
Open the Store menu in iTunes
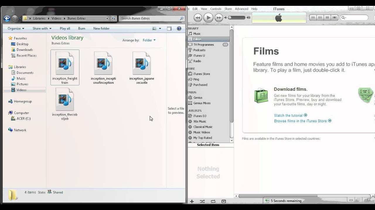coord(228,9)
